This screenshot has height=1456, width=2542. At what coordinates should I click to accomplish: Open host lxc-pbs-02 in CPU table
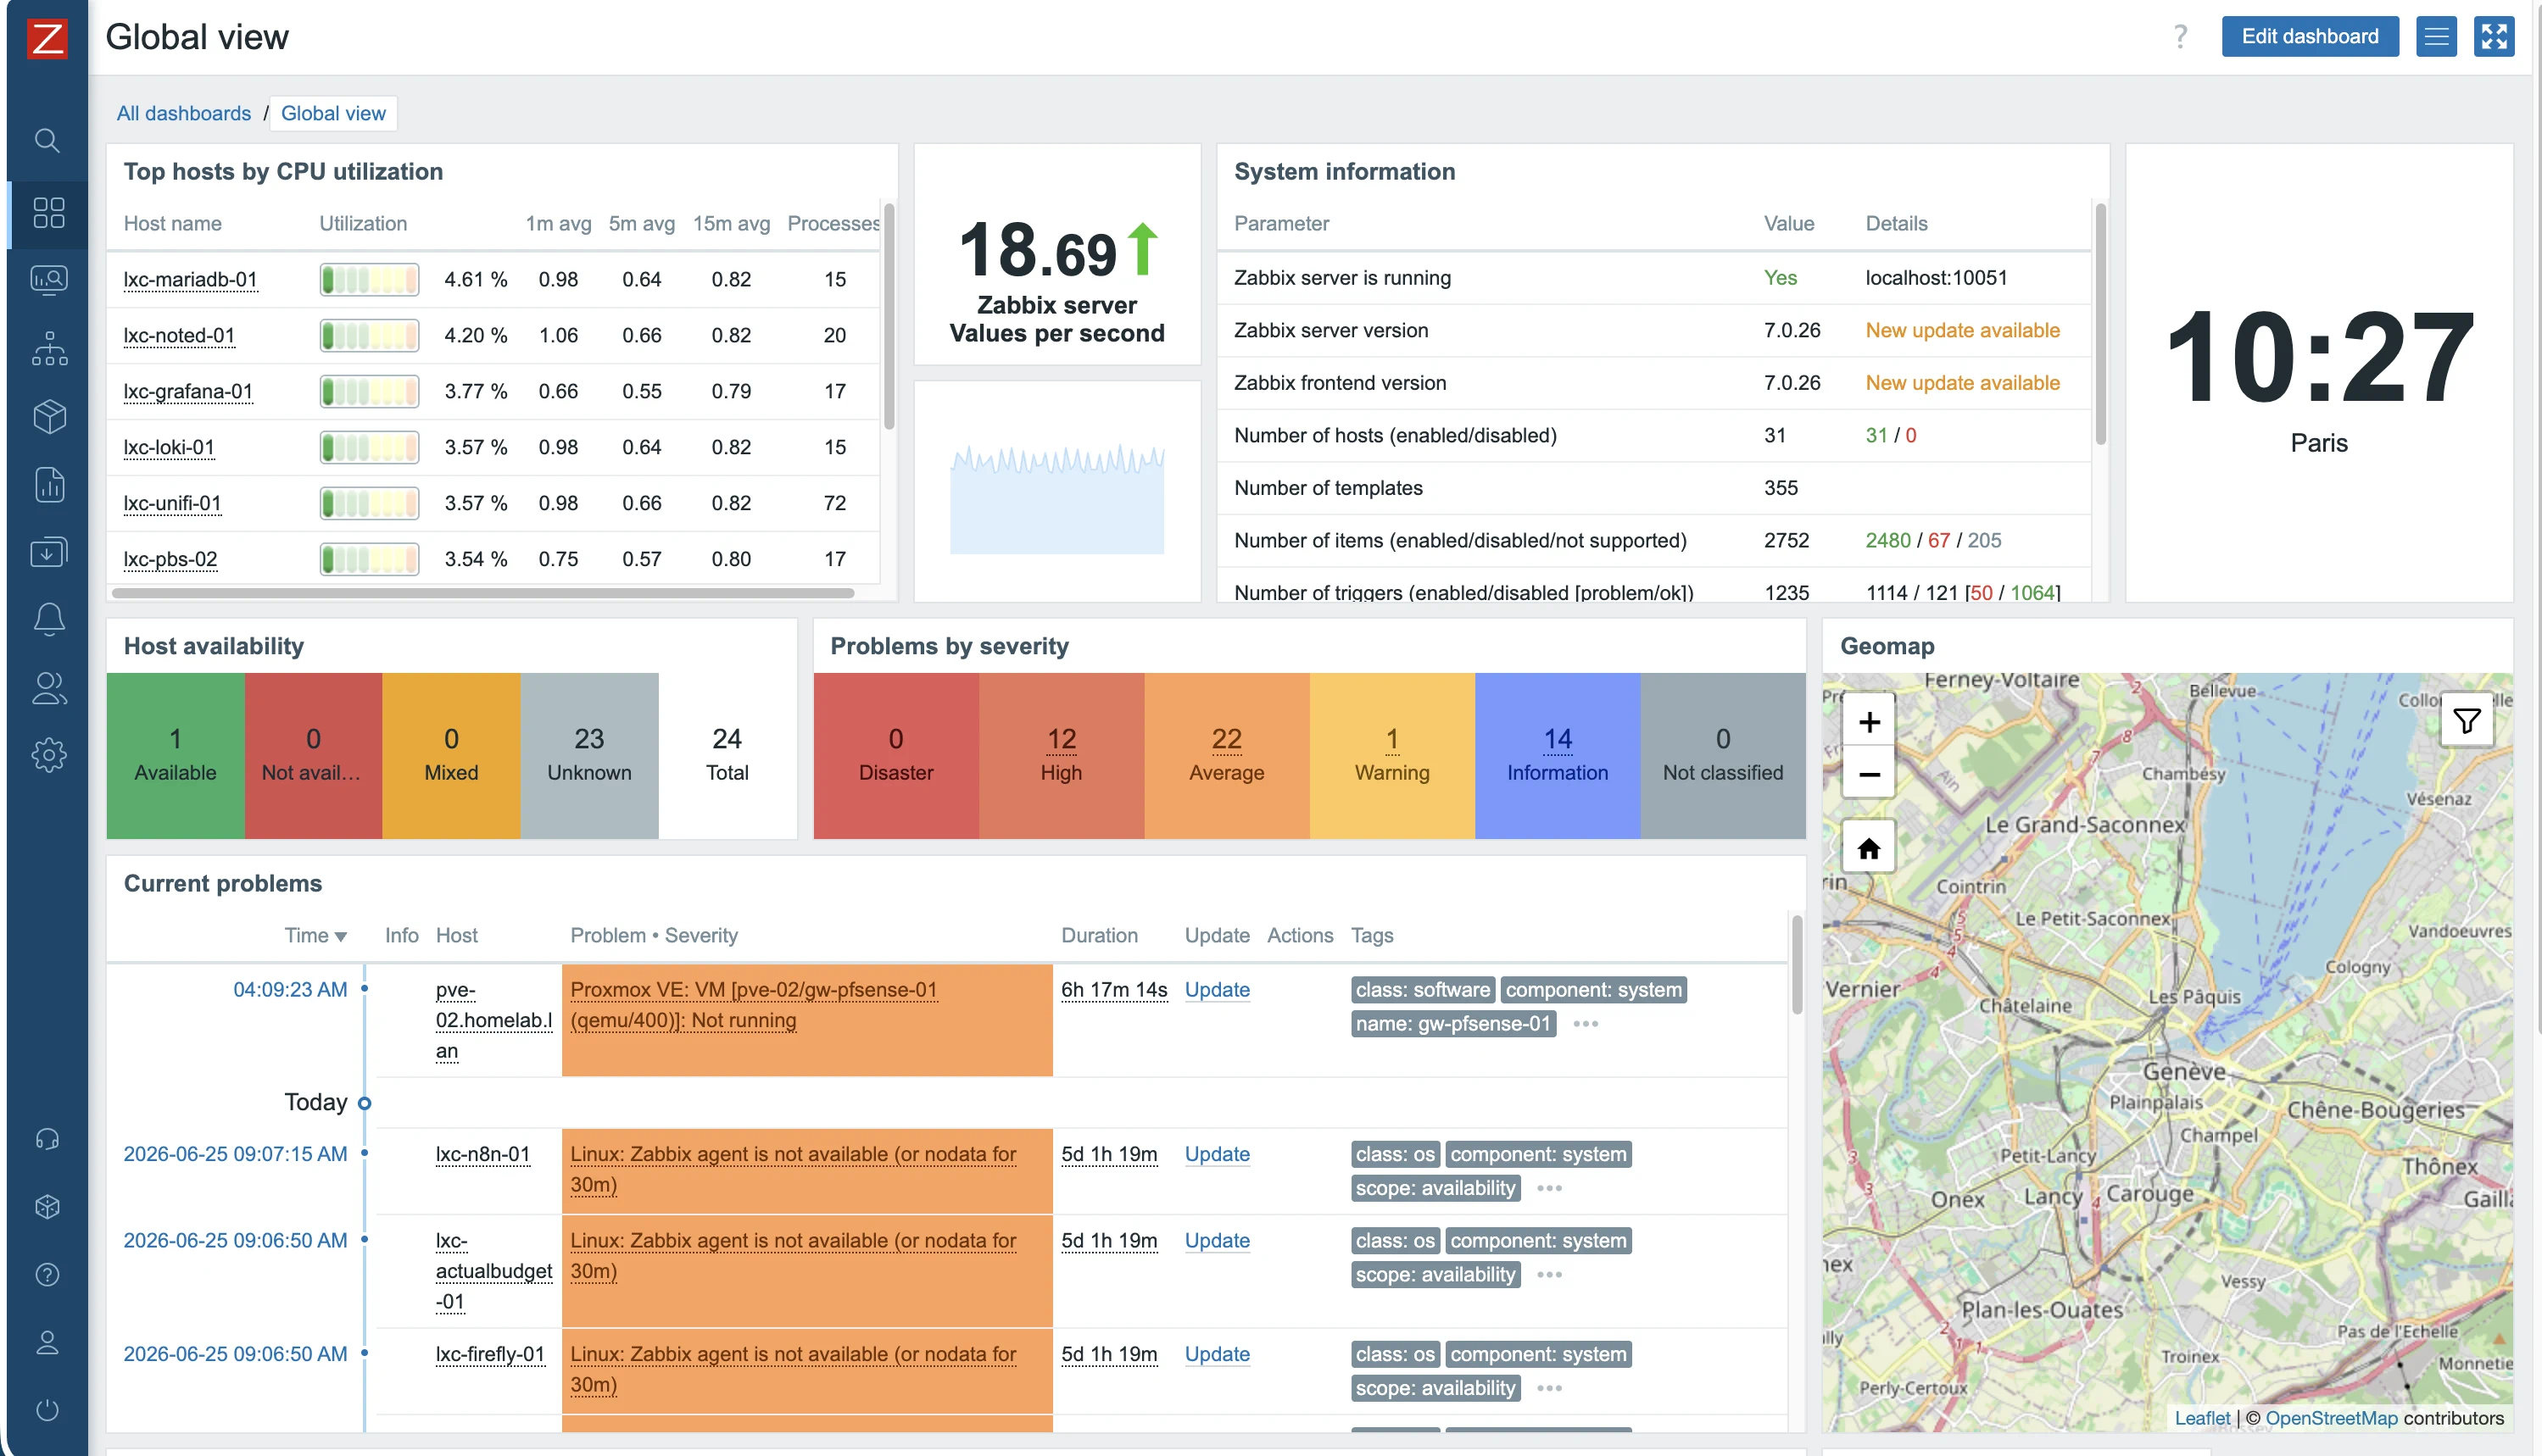[x=170, y=559]
